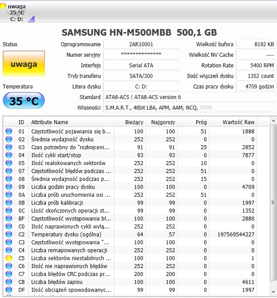Viewport: 277px width, 298px height.
Task: Select the Liczba godzin pracy dysku row name
Action: click(63, 187)
